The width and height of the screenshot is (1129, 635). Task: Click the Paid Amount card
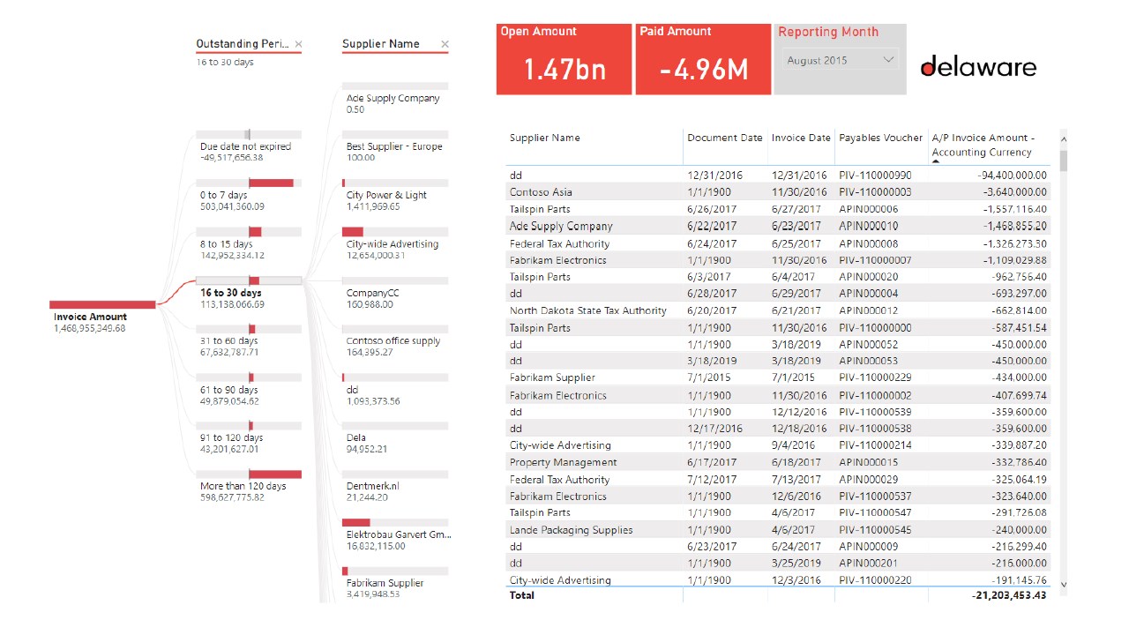click(703, 59)
